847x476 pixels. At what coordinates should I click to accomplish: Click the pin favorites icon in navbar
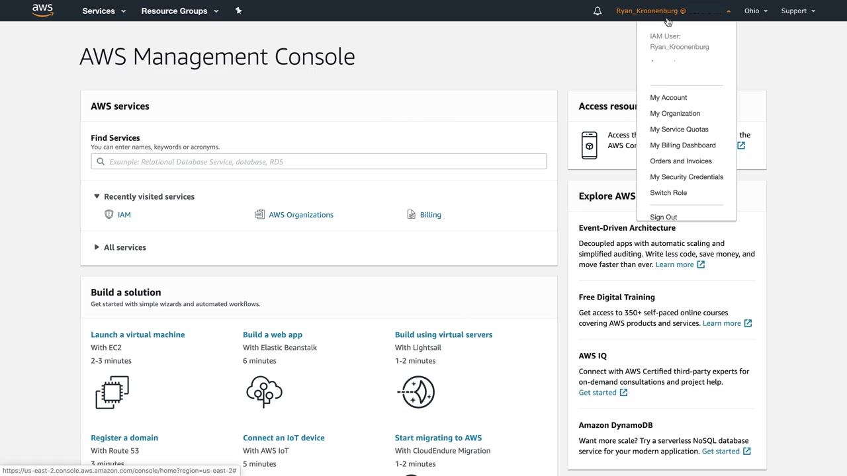point(238,11)
